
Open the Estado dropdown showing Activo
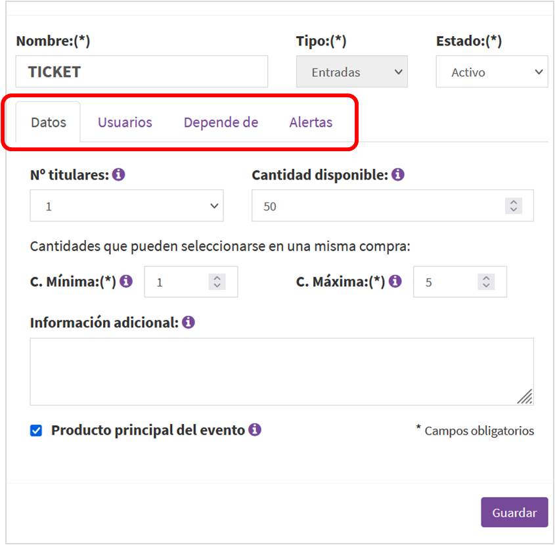coord(491,72)
